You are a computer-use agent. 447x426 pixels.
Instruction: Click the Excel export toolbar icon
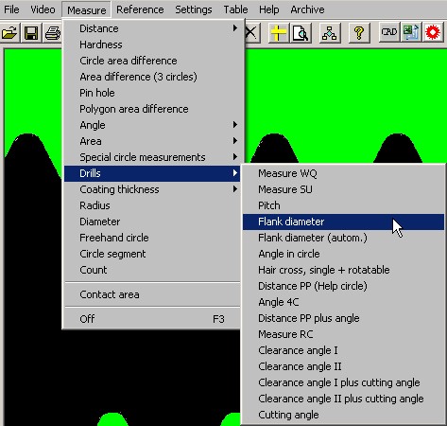[411, 32]
